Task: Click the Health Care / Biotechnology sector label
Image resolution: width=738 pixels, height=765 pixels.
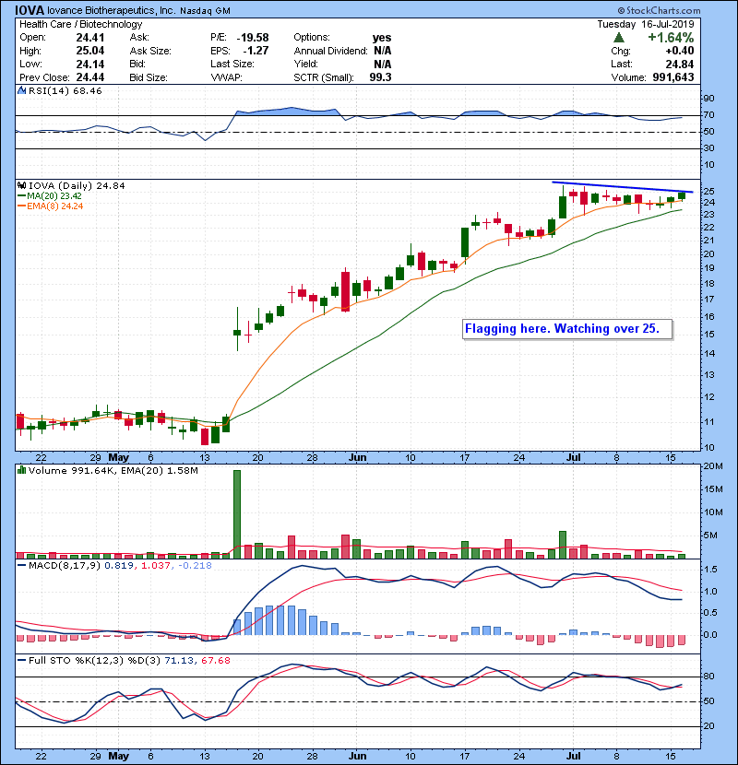Action: click(x=80, y=24)
